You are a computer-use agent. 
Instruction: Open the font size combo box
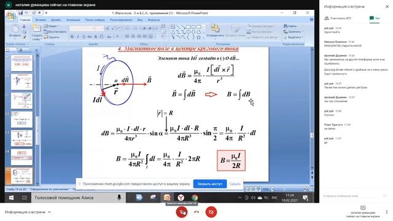[99, 29]
